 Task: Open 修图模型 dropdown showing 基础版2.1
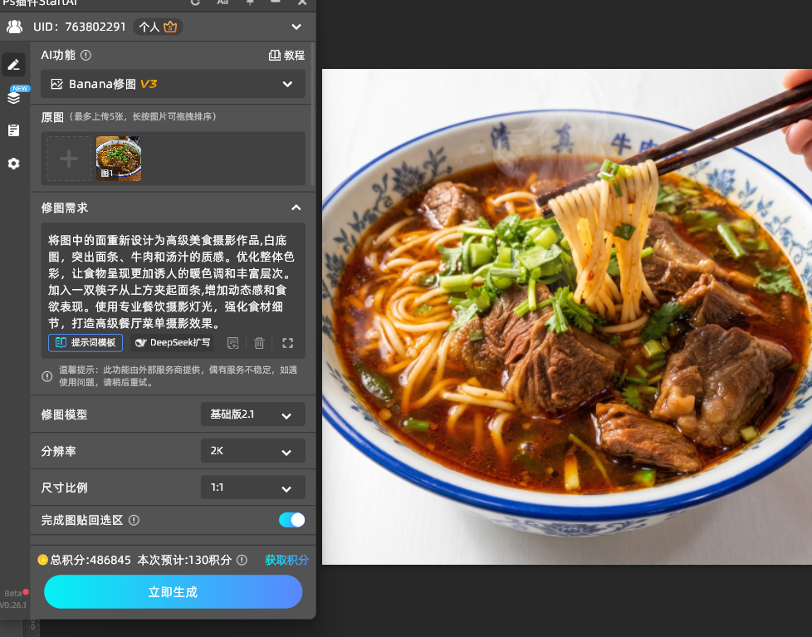pyautogui.click(x=252, y=414)
